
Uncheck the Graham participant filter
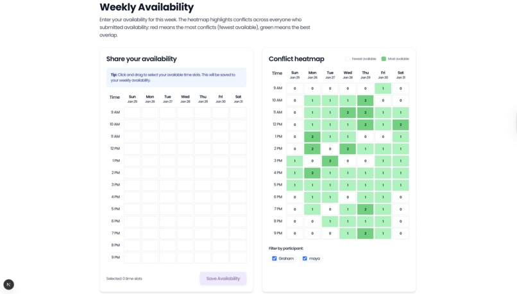pyautogui.click(x=275, y=258)
